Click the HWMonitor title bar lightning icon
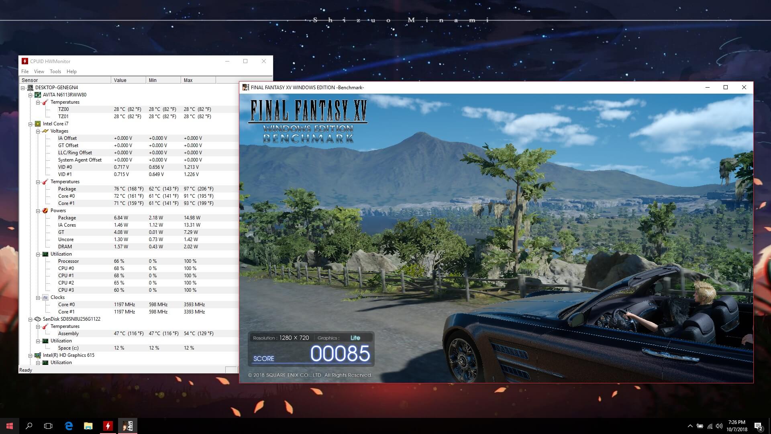Image resolution: width=771 pixels, height=434 pixels. point(25,61)
